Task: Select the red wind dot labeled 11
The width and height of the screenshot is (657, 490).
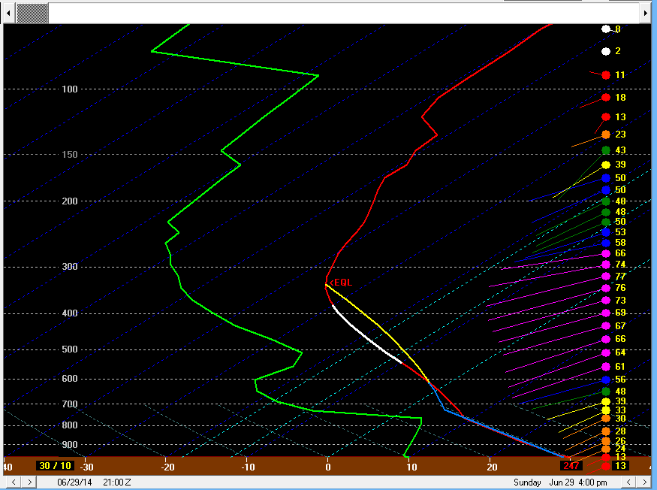Action: click(606, 75)
